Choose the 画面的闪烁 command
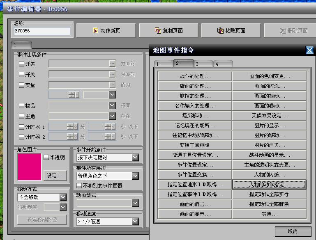316x240 pixels. [x=269, y=86]
